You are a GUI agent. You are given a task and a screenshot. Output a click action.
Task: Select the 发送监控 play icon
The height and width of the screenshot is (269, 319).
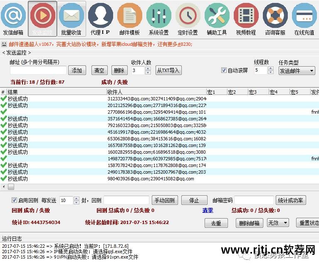click(43, 15)
